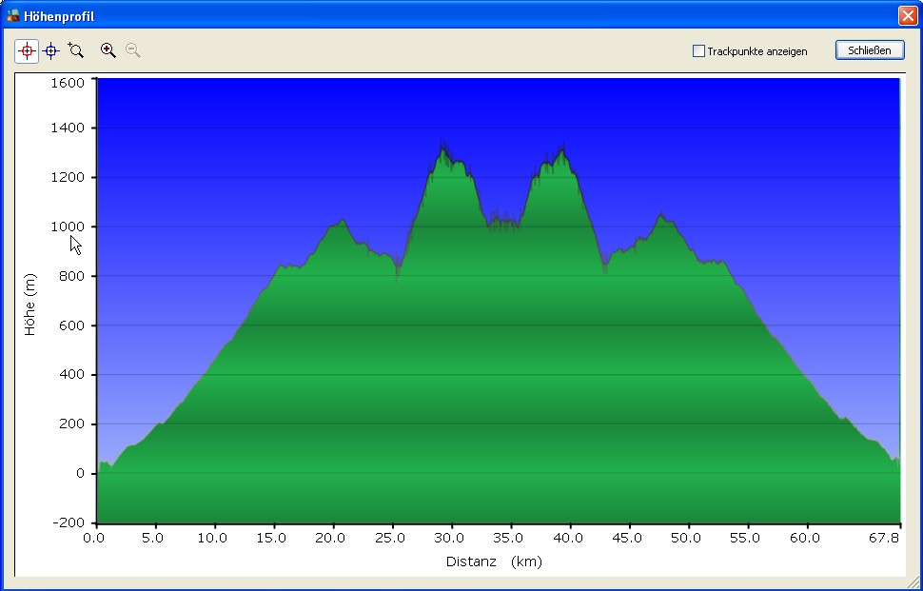Click the second peak near 39 km
Image resolution: width=923 pixels, height=591 pixels.
[562, 149]
